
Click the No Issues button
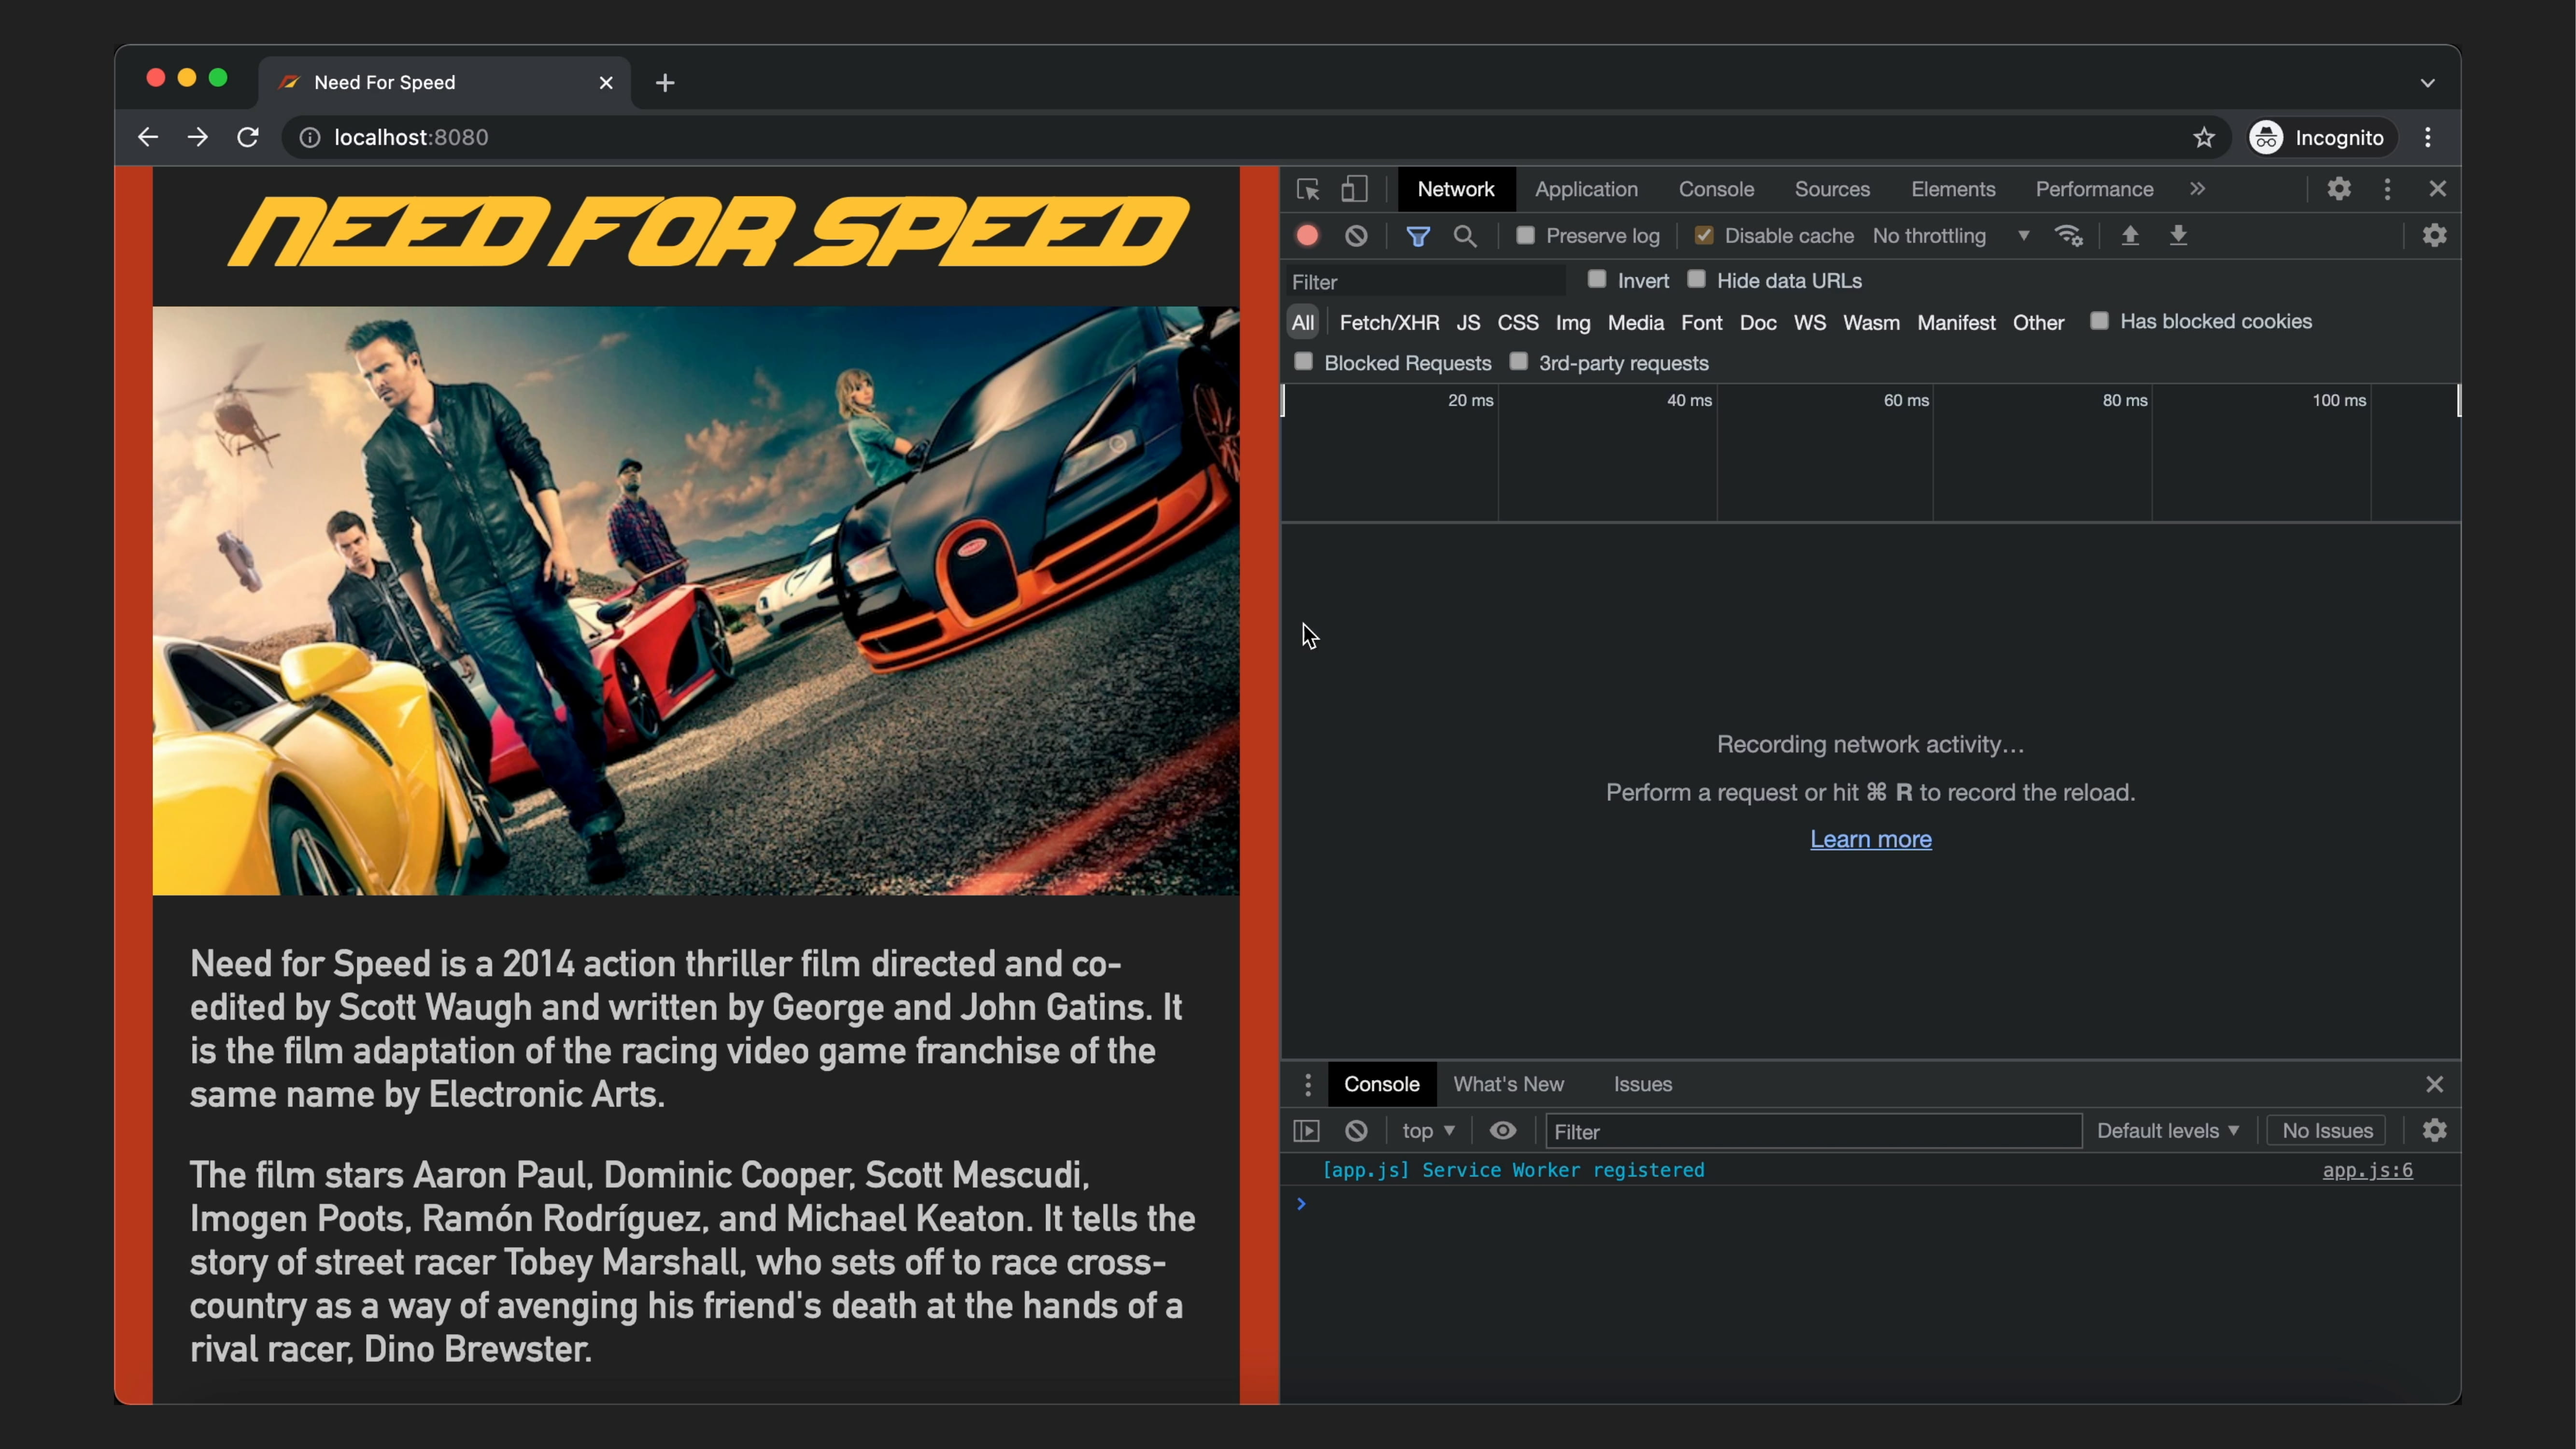pos(2327,1131)
